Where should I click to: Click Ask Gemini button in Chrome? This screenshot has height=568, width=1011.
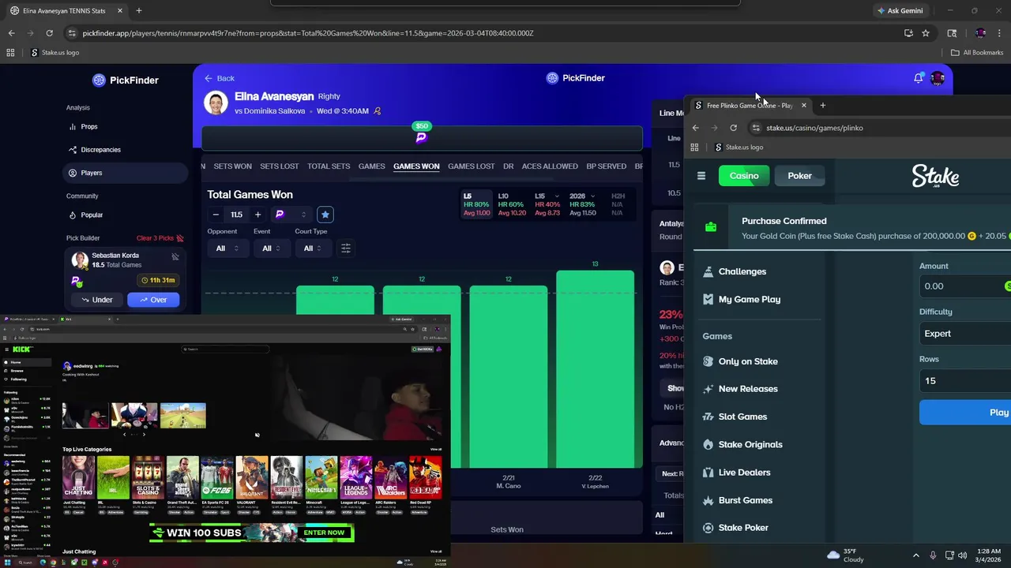point(900,11)
